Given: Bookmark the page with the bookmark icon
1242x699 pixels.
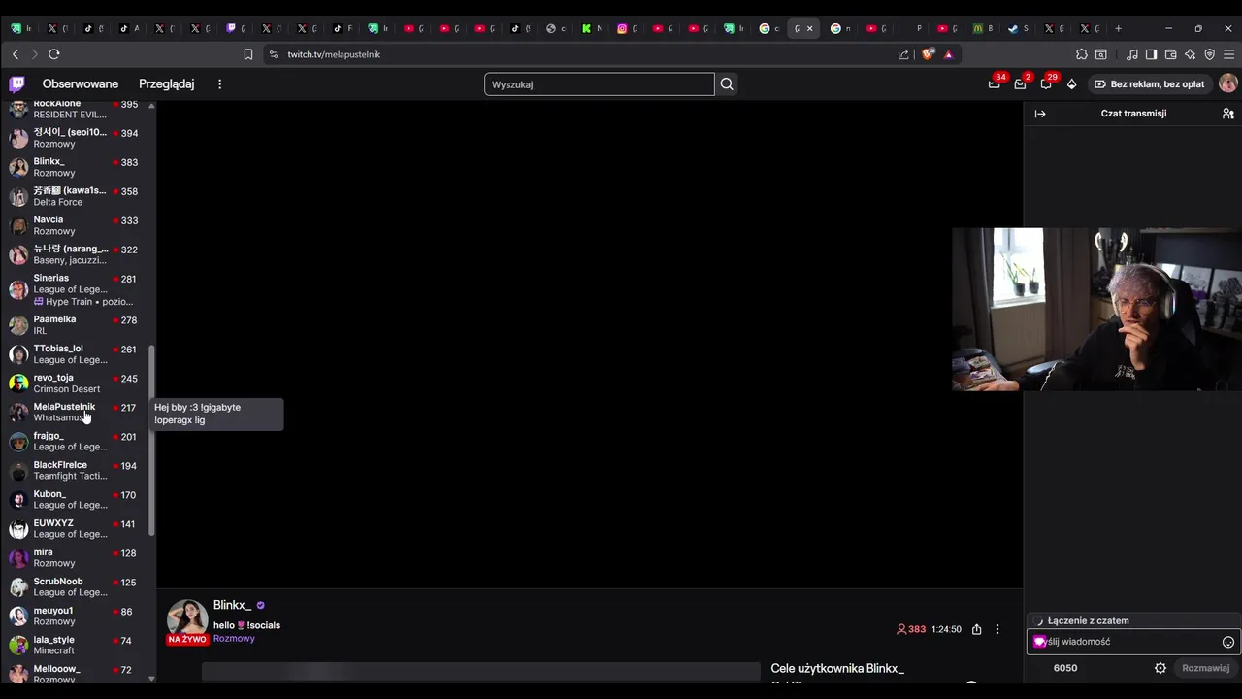Looking at the screenshot, I should (x=248, y=54).
